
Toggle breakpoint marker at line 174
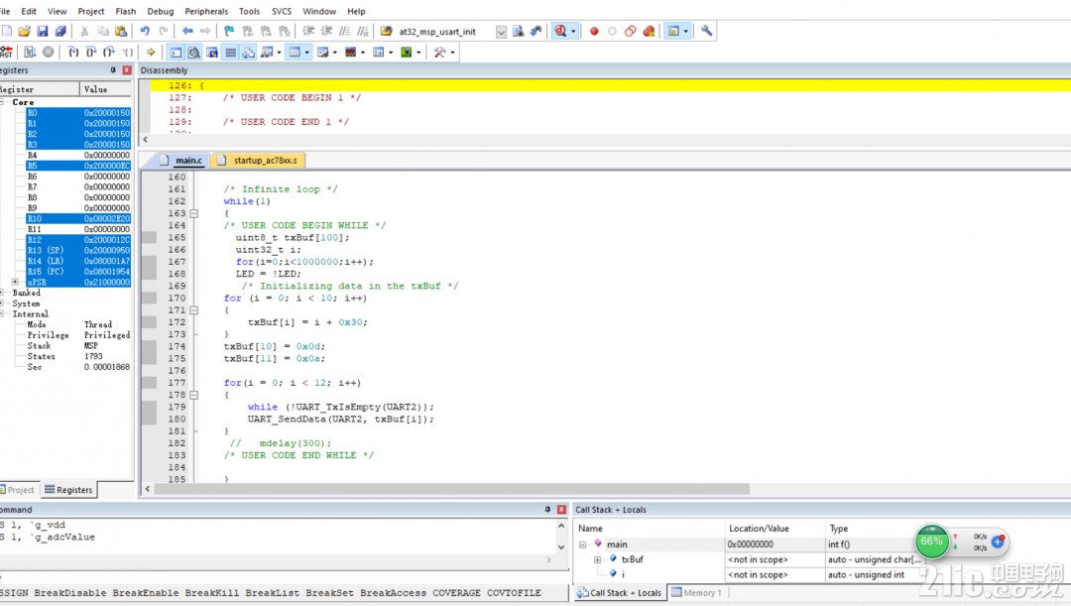coord(149,346)
